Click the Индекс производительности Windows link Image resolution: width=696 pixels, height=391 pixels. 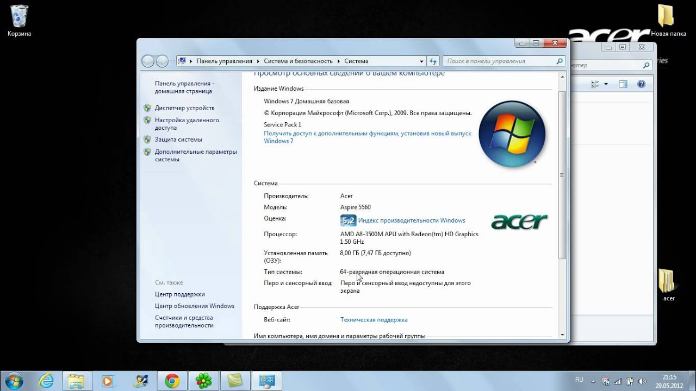click(x=412, y=220)
